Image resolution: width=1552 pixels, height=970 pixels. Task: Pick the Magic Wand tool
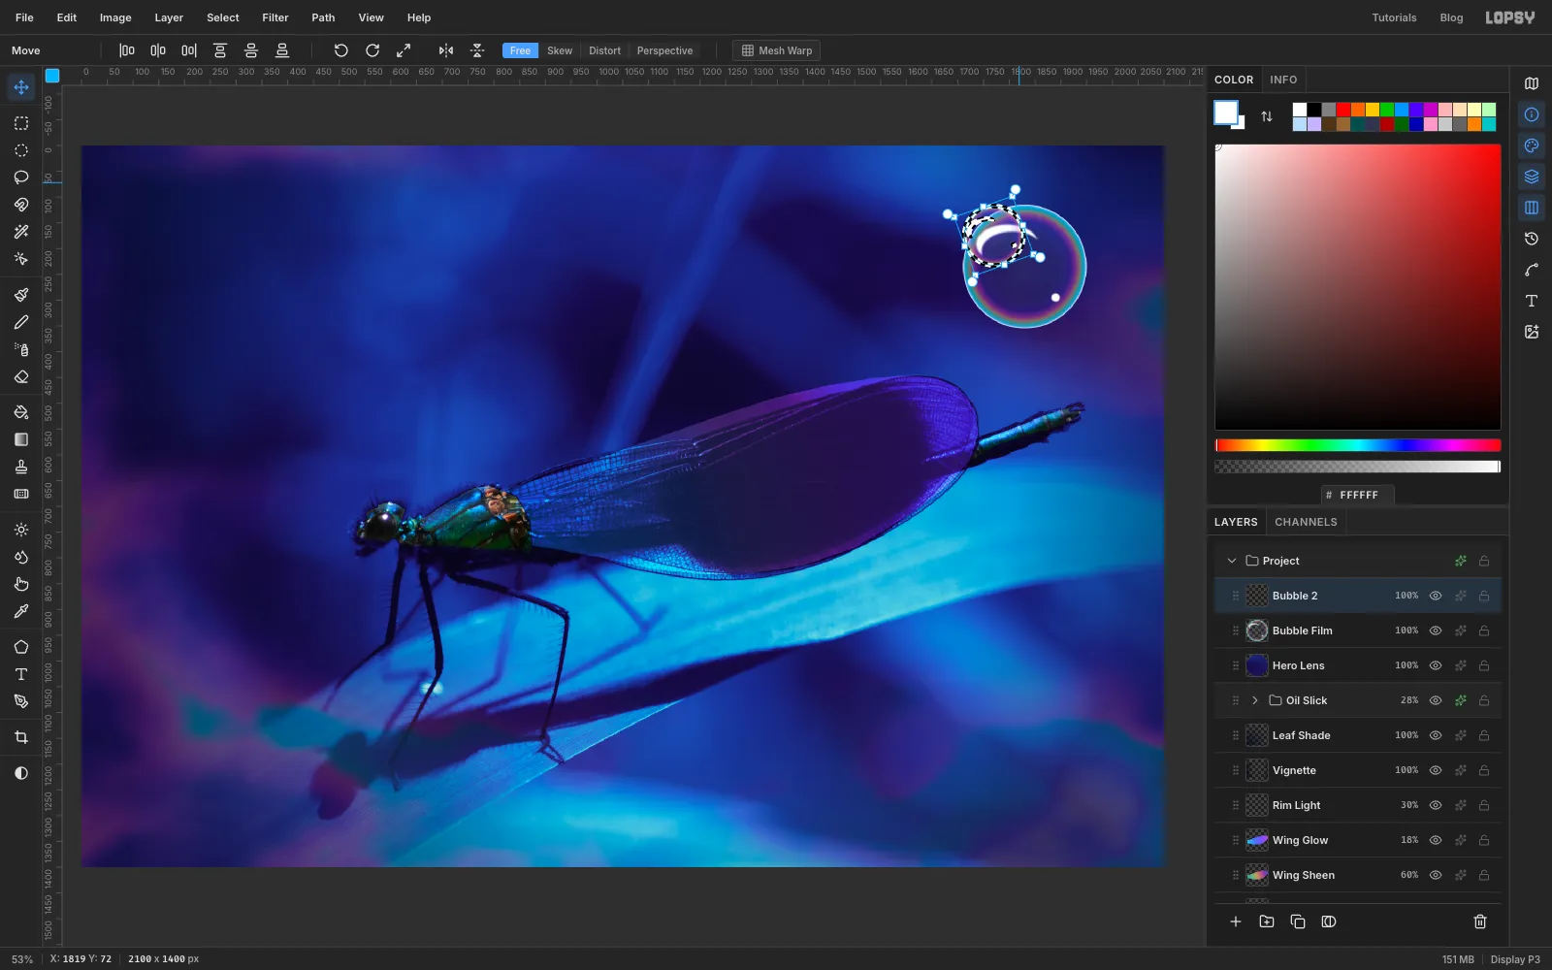pos(21,232)
